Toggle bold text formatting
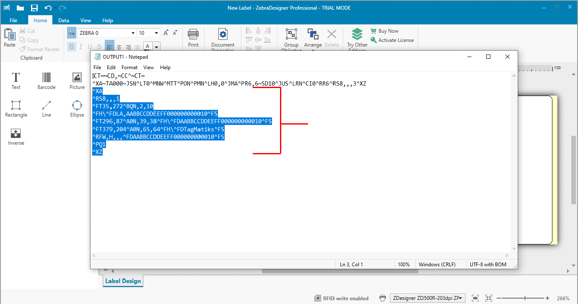The height and width of the screenshot is (304, 578). tap(71, 47)
